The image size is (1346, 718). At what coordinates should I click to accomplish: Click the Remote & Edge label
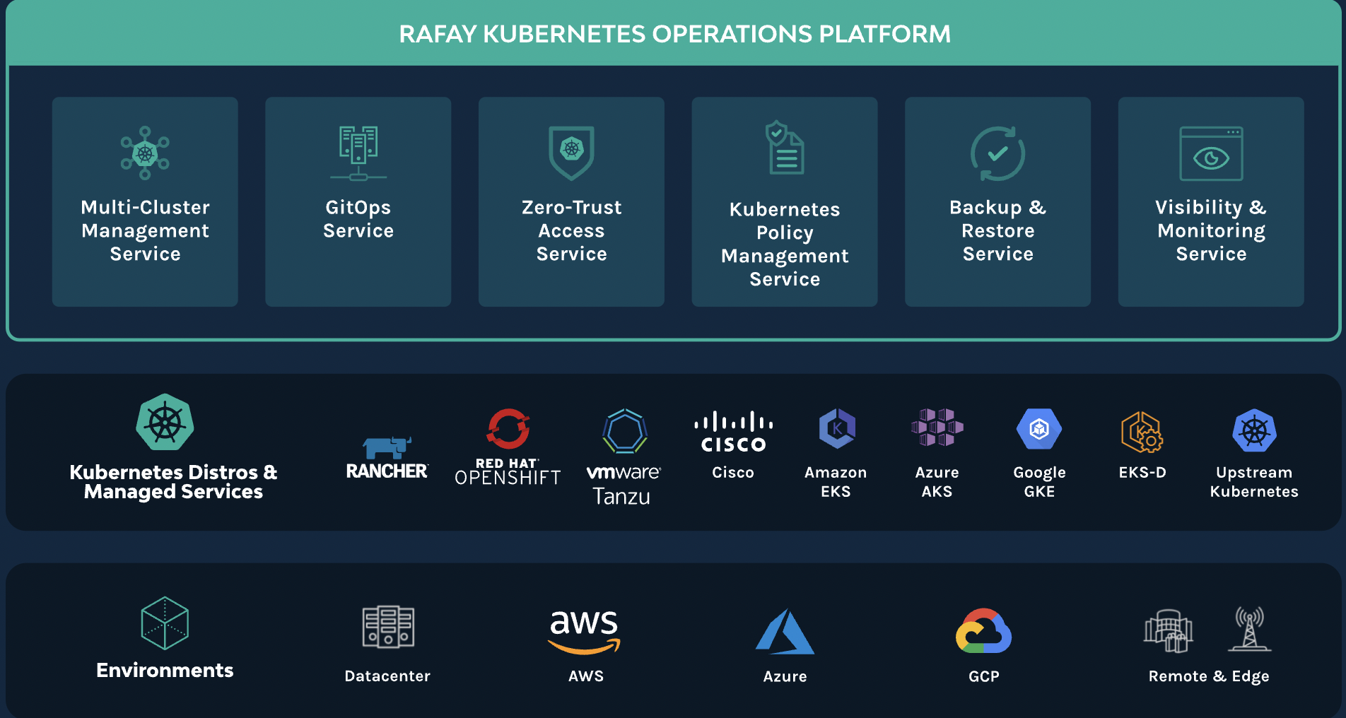[x=1209, y=676]
